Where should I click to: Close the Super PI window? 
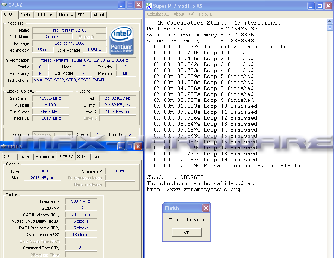[x=328, y=6]
